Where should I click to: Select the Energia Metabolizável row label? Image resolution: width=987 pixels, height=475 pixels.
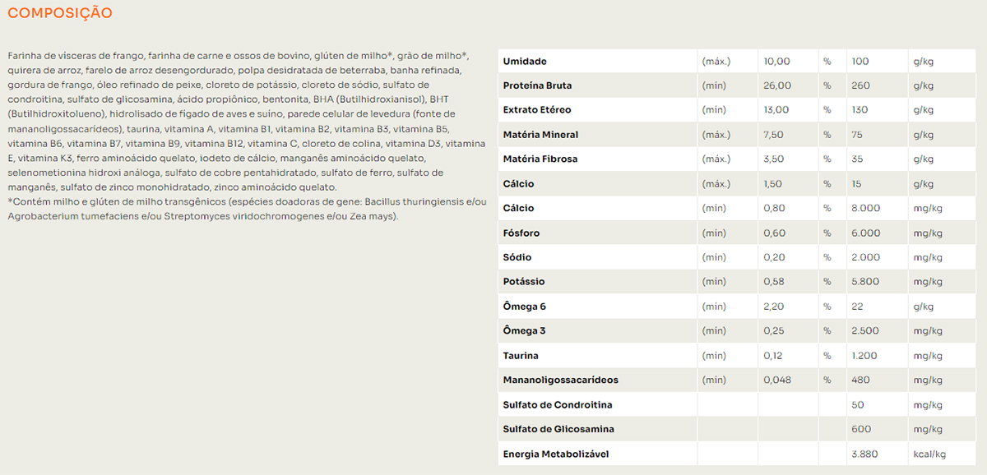click(556, 454)
